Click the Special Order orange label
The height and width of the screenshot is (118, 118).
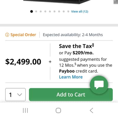pos(23,35)
